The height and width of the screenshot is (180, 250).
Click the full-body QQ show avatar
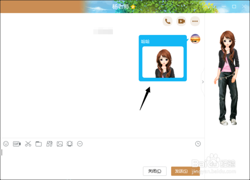[x=227, y=78]
